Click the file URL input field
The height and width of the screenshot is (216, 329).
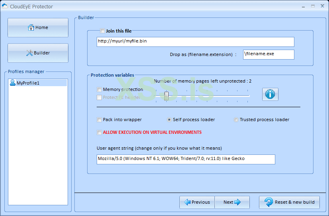click(195, 42)
